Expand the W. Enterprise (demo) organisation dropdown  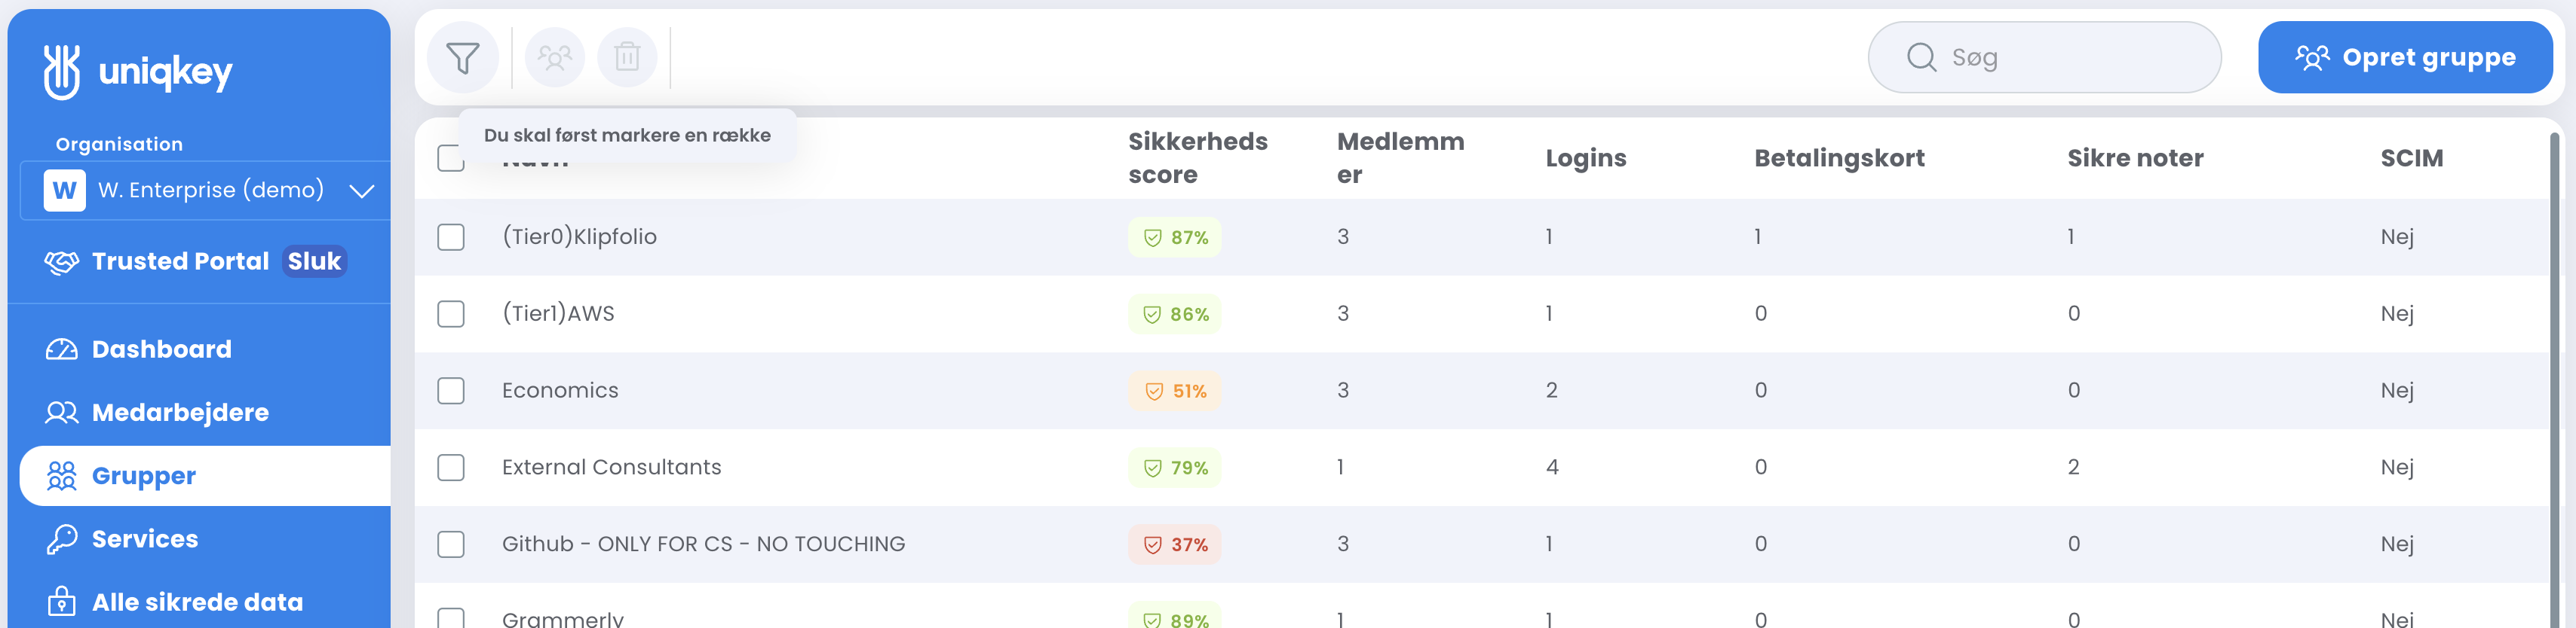pos(206,190)
